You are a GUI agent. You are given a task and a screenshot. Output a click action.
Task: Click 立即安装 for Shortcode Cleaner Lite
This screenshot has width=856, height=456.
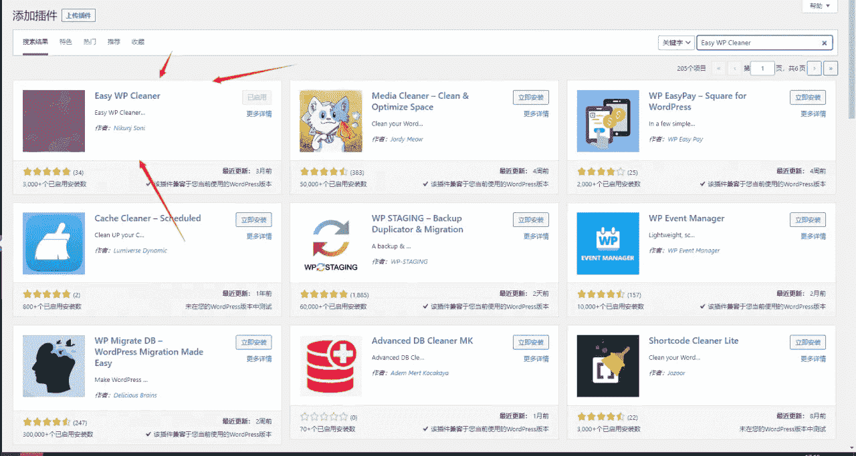coord(808,343)
